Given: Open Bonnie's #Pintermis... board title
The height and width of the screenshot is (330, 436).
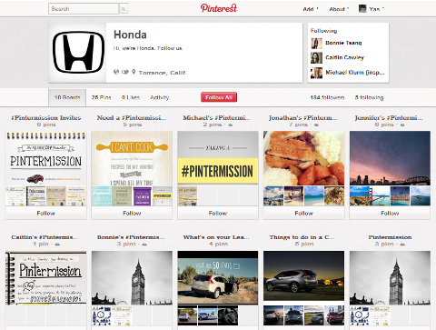Looking at the screenshot, I should click(x=131, y=237).
